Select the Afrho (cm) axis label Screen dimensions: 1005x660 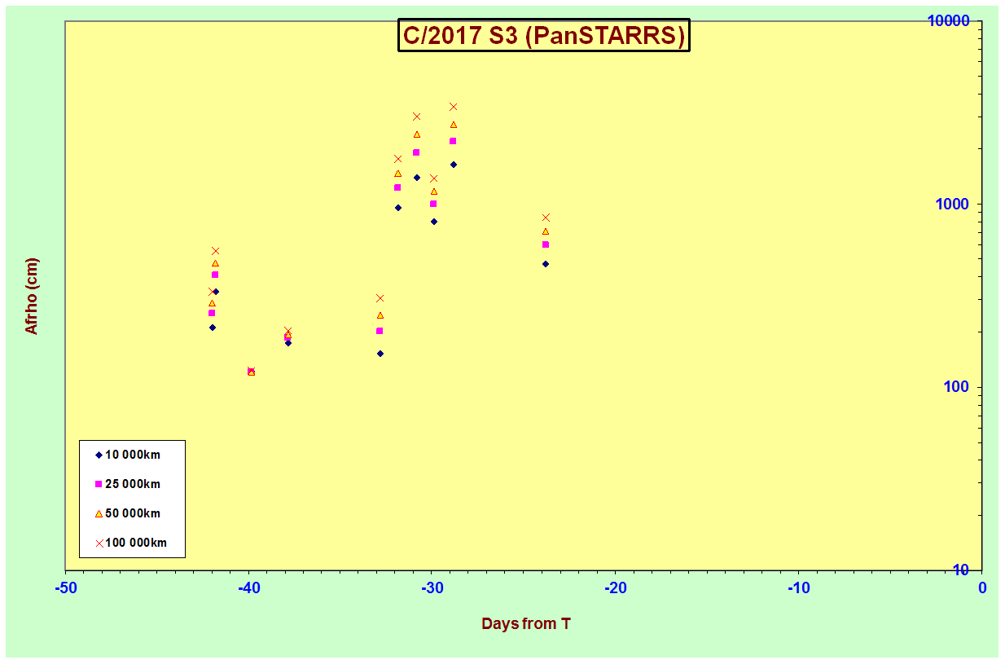point(32,296)
